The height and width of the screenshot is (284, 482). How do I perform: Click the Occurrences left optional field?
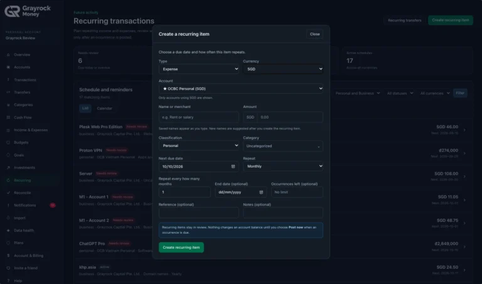pyautogui.click(x=297, y=192)
